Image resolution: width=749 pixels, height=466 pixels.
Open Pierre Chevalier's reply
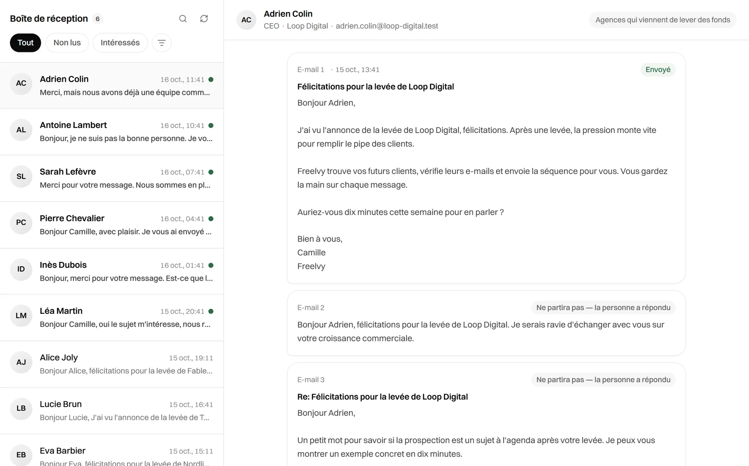coord(112,225)
